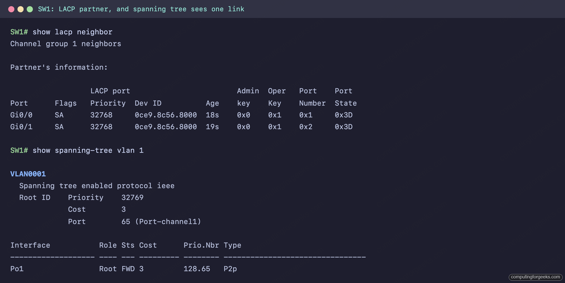Click the root priority value '32769'
The image size is (565, 283).
tap(133, 198)
